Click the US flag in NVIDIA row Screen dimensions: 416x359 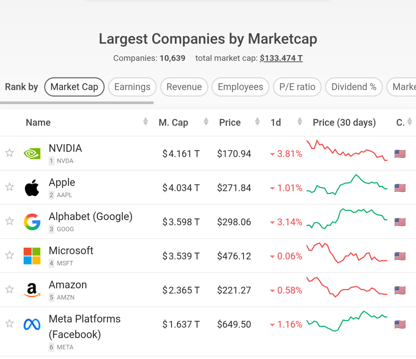(x=400, y=154)
